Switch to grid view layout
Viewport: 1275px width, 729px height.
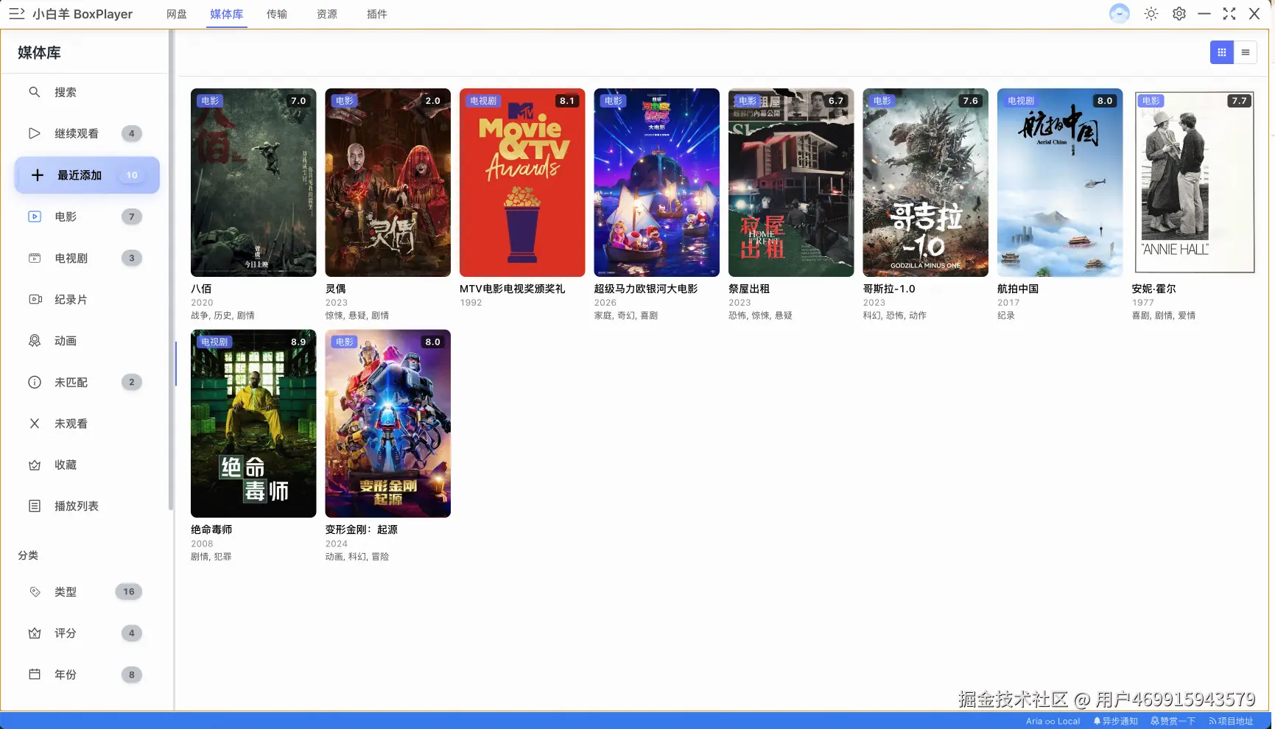(1222, 52)
